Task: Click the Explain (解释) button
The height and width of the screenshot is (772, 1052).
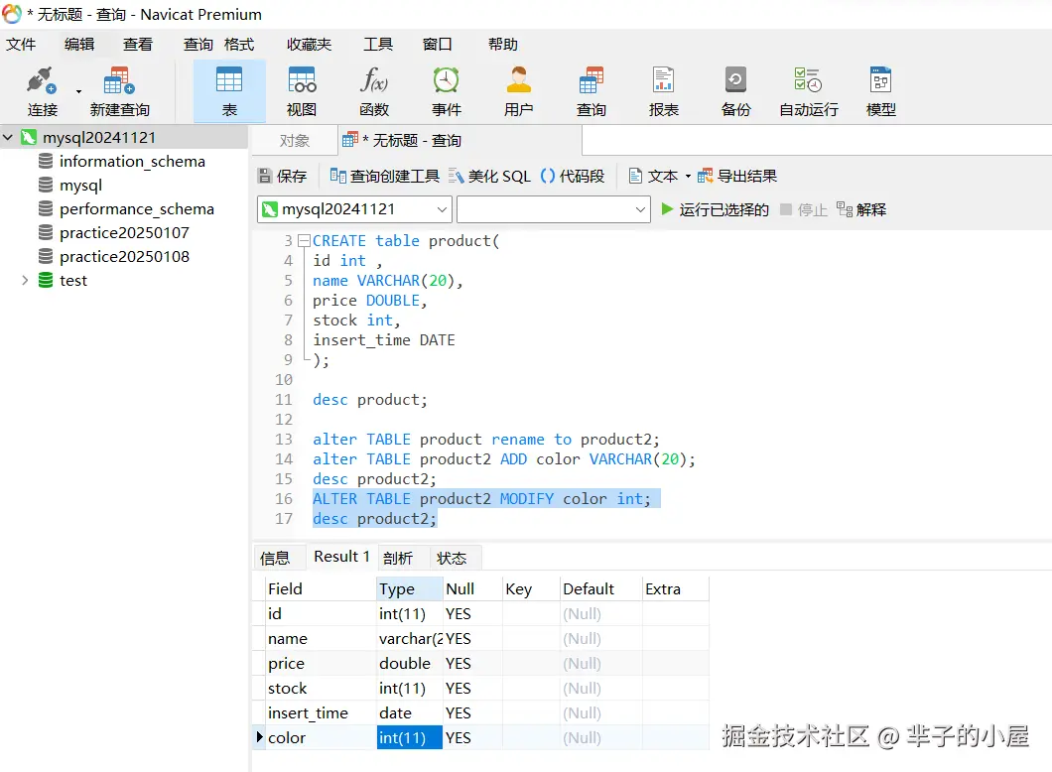Action: pos(861,209)
